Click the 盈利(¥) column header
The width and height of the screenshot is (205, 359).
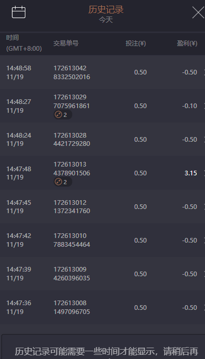pos(187,43)
